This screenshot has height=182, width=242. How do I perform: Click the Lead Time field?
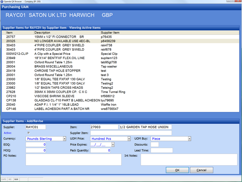click(x=162, y=150)
